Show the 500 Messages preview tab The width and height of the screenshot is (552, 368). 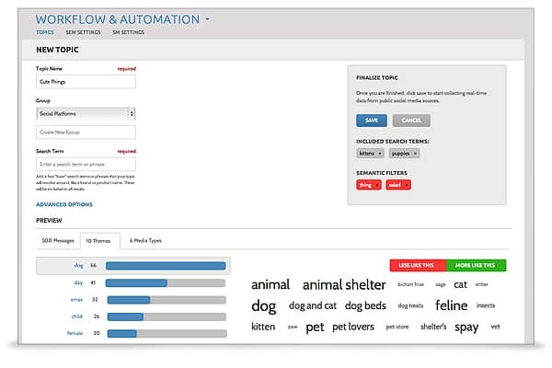tap(56, 239)
